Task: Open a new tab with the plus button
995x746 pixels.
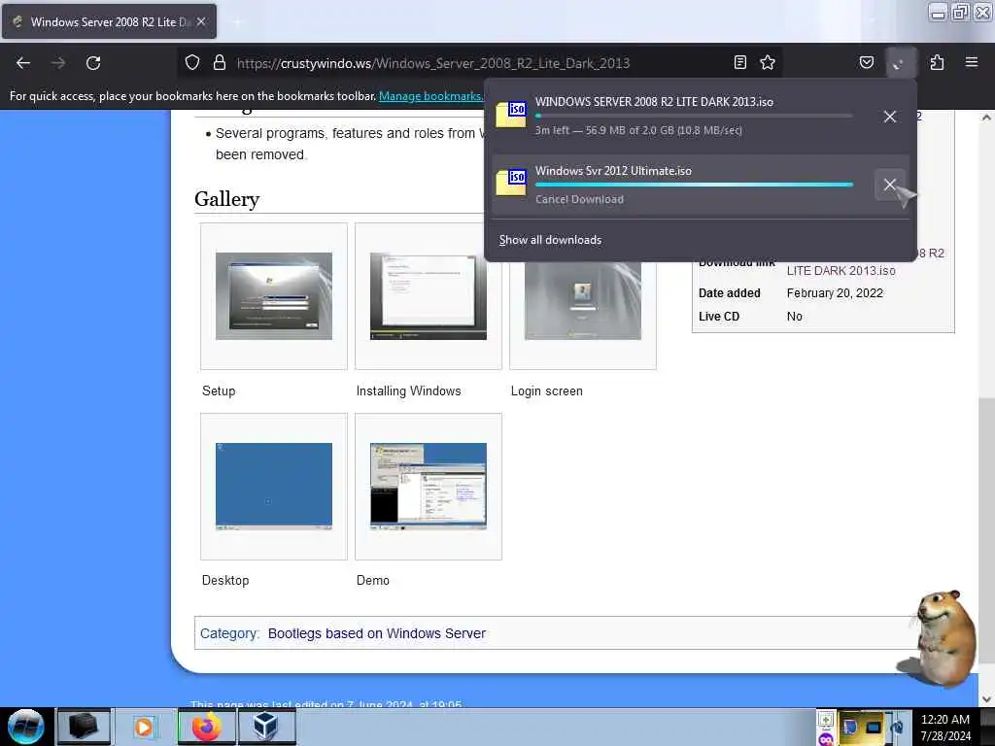Action: [x=237, y=21]
